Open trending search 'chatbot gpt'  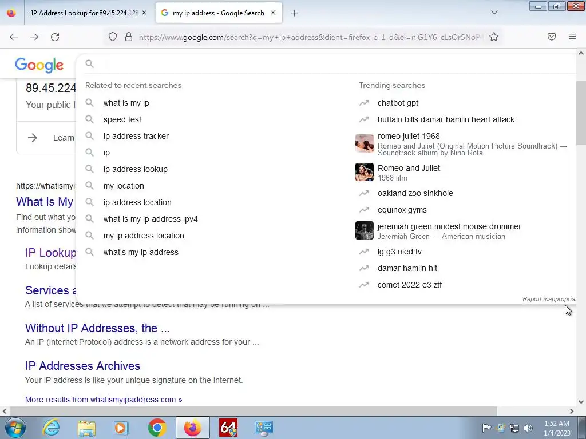(x=398, y=103)
